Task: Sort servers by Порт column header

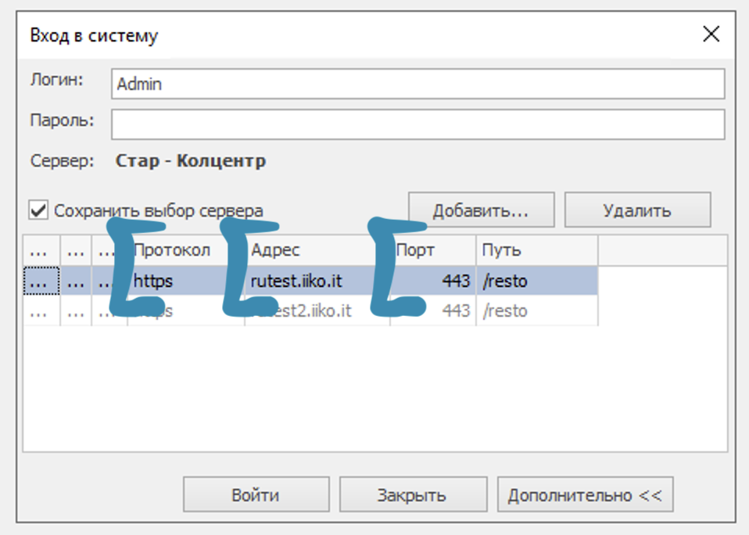Action: [x=432, y=250]
